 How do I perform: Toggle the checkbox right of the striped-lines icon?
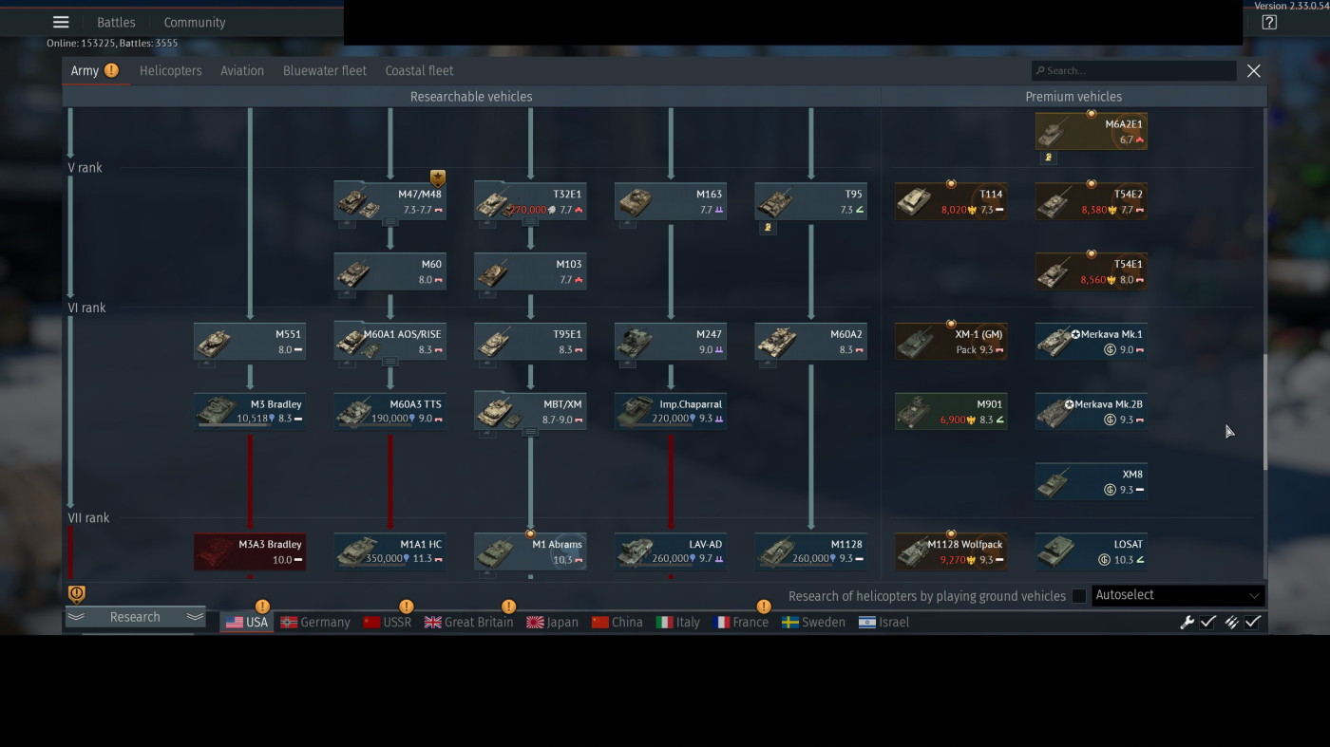click(x=1253, y=622)
